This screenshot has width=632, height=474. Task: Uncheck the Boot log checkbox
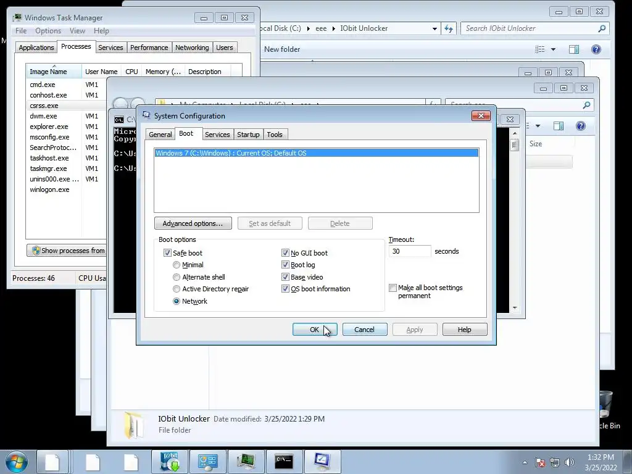tap(285, 265)
